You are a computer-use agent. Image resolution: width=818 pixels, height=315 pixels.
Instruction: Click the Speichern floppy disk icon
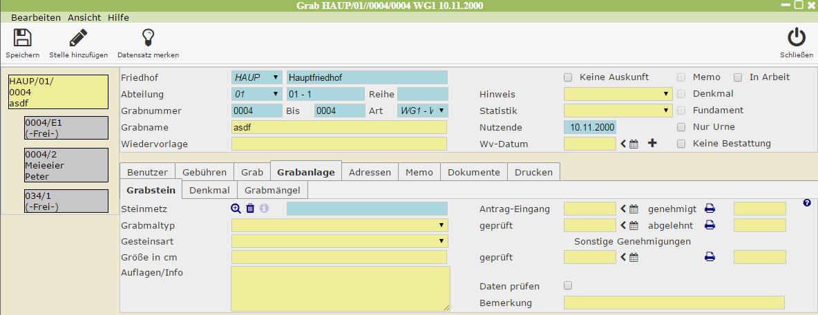tap(23, 37)
